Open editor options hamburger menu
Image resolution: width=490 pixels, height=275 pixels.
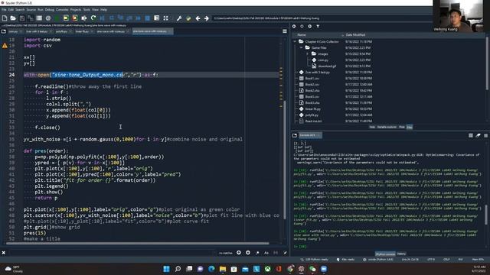[285, 31]
